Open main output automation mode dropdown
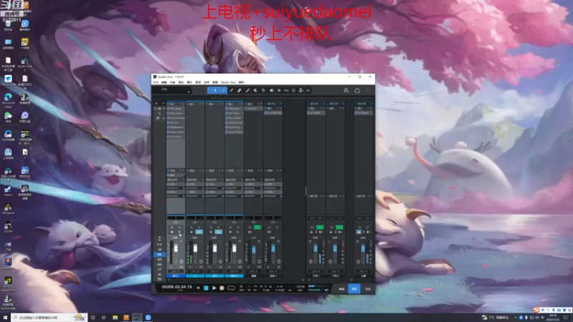Image resolution: width=573 pixels, height=322 pixels. 363,272
